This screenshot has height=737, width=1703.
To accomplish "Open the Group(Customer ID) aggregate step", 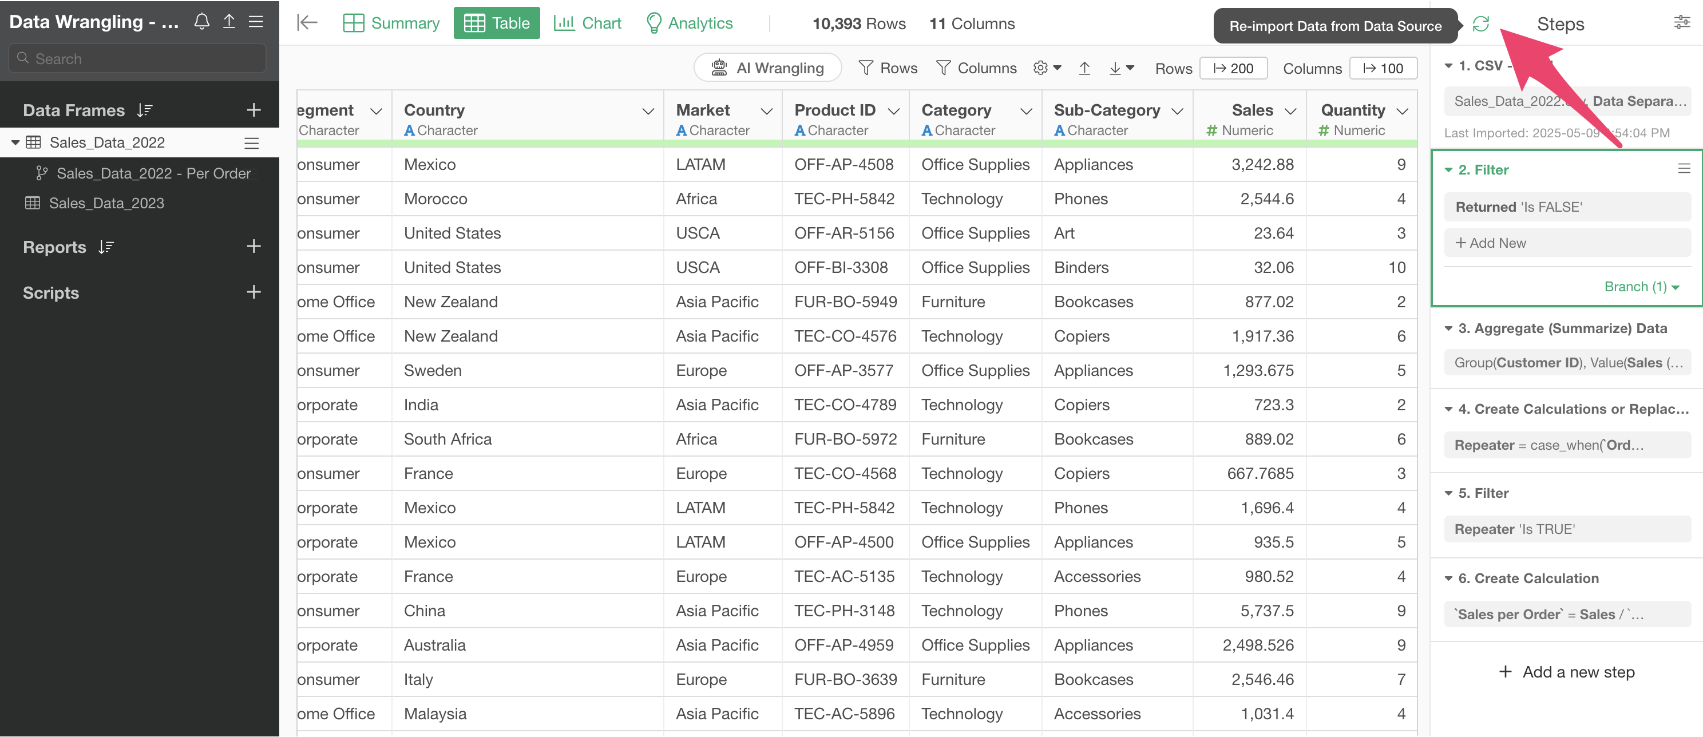I will tap(1567, 363).
